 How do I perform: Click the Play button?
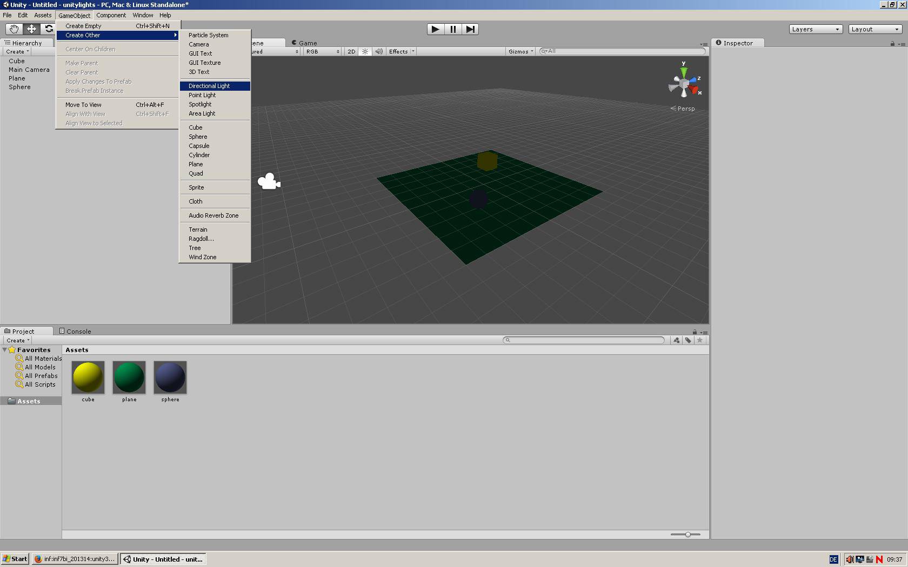click(435, 29)
